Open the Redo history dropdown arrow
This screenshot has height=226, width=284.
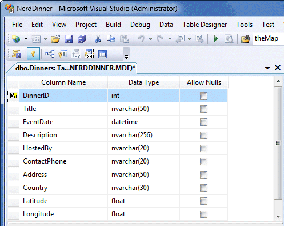point(170,39)
